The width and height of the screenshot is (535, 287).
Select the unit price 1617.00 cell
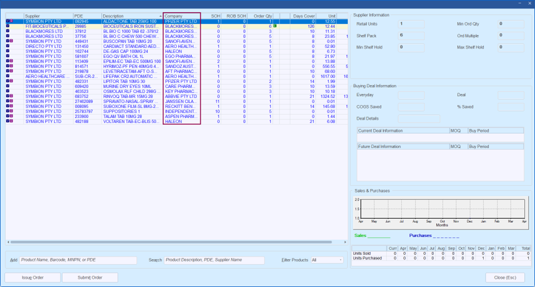pos(327,76)
